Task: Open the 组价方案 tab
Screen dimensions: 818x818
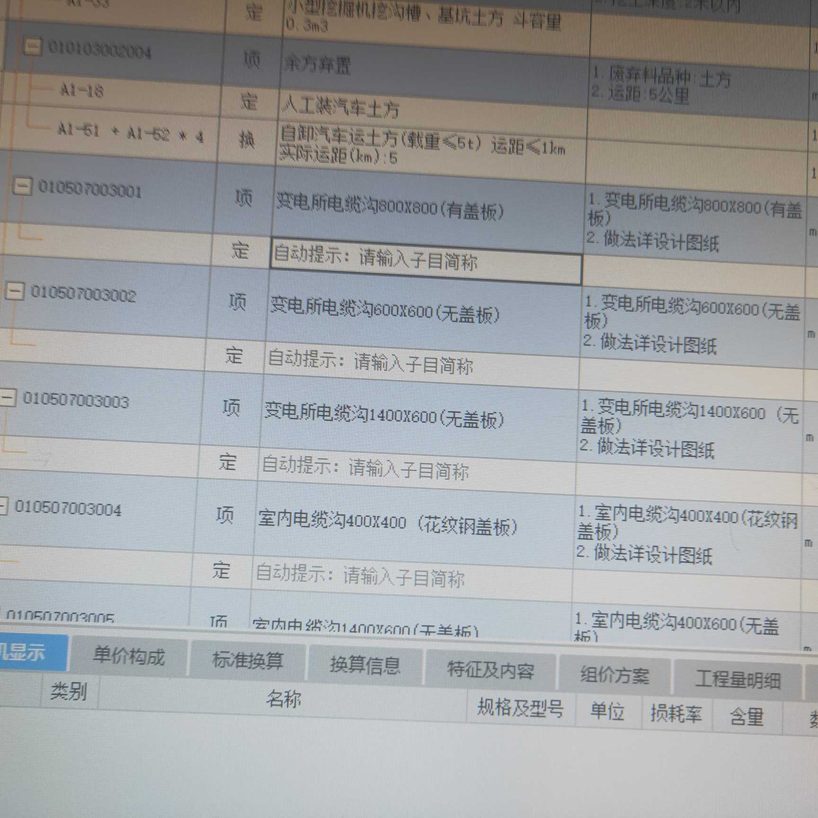Action: pos(614,674)
